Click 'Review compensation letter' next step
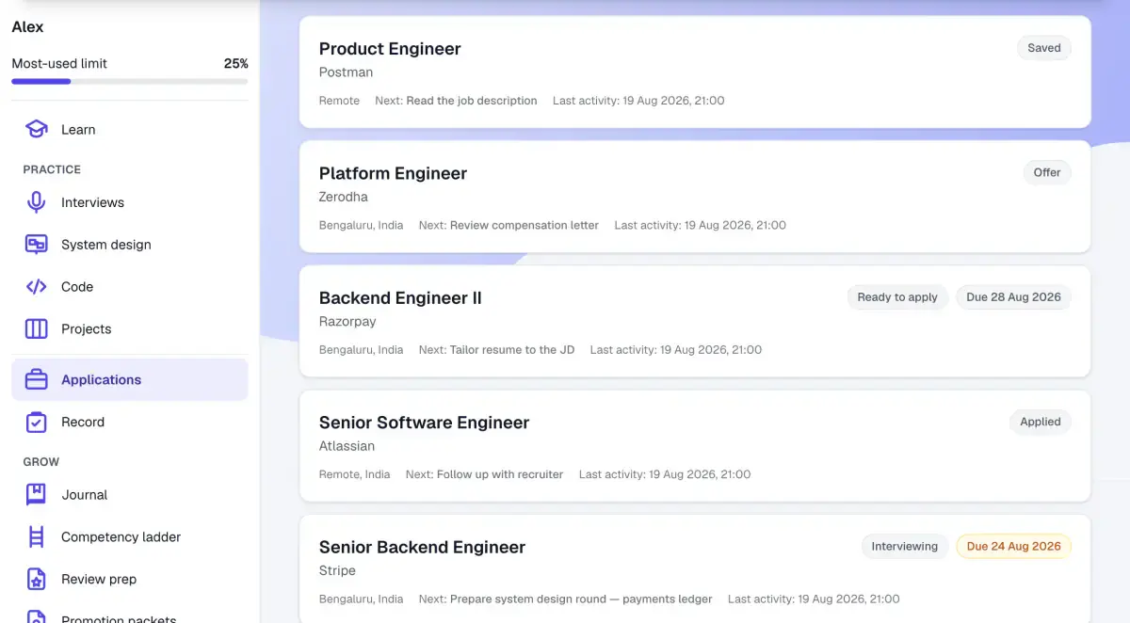This screenshot has height=623, width=1130. tap(525, 226)
